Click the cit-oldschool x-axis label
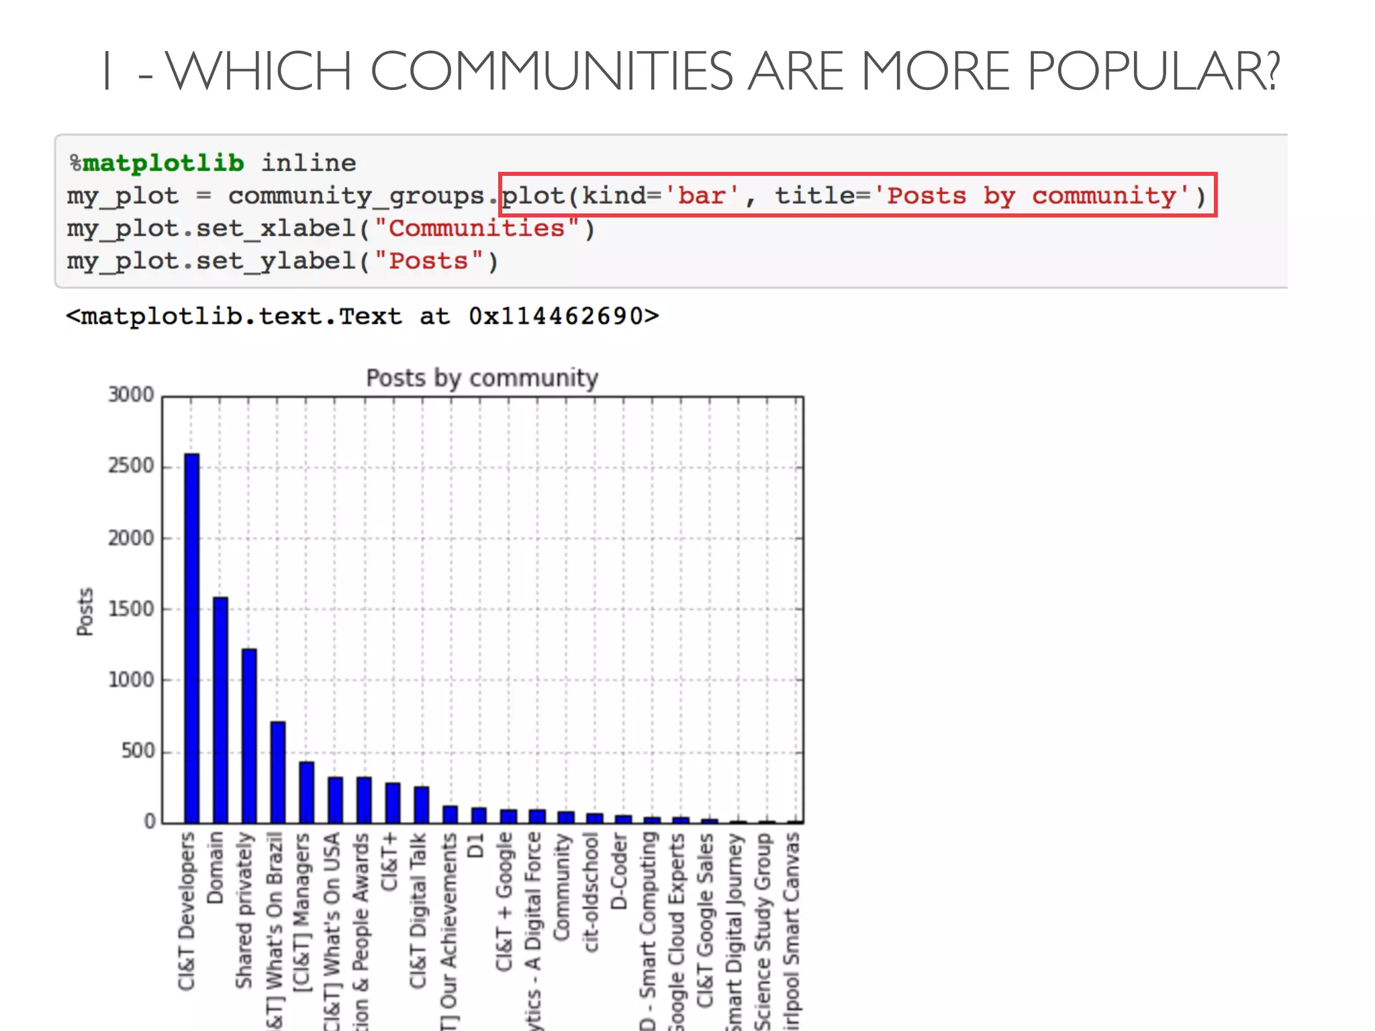The height and width of the screenshot is (1031, 1375). [x=590, y=892]
